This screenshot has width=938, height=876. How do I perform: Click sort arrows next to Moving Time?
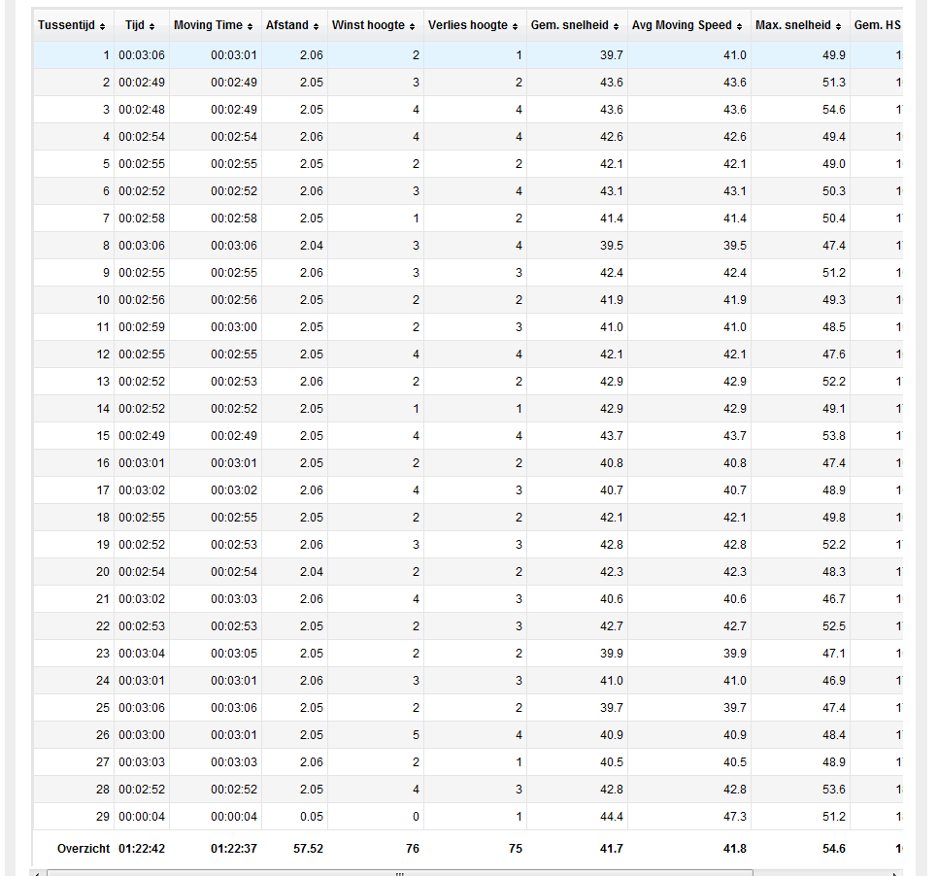251,26
